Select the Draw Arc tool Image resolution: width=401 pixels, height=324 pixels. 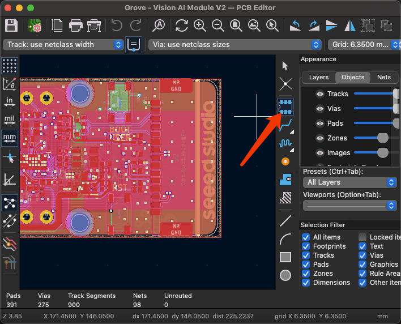(x=285, y=239)
